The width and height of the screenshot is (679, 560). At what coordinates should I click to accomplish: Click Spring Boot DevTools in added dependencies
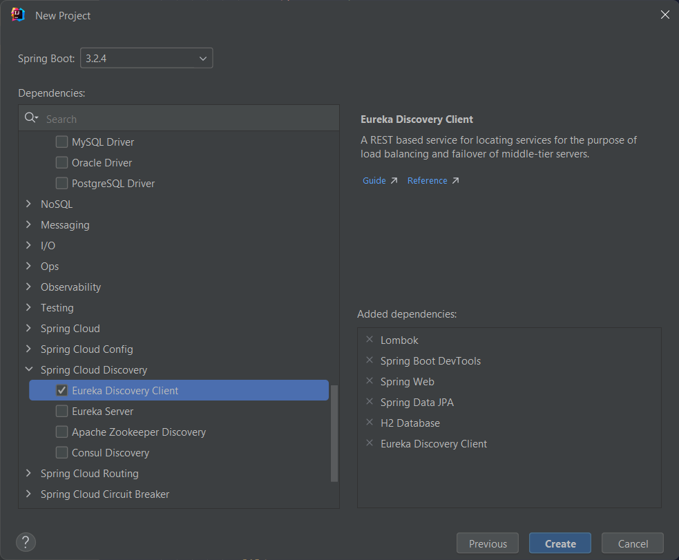click(x=430, y=361)
